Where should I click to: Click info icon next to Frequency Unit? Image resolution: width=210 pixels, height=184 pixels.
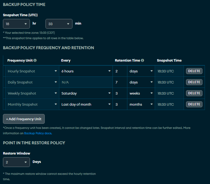click(x=35, y=61)
